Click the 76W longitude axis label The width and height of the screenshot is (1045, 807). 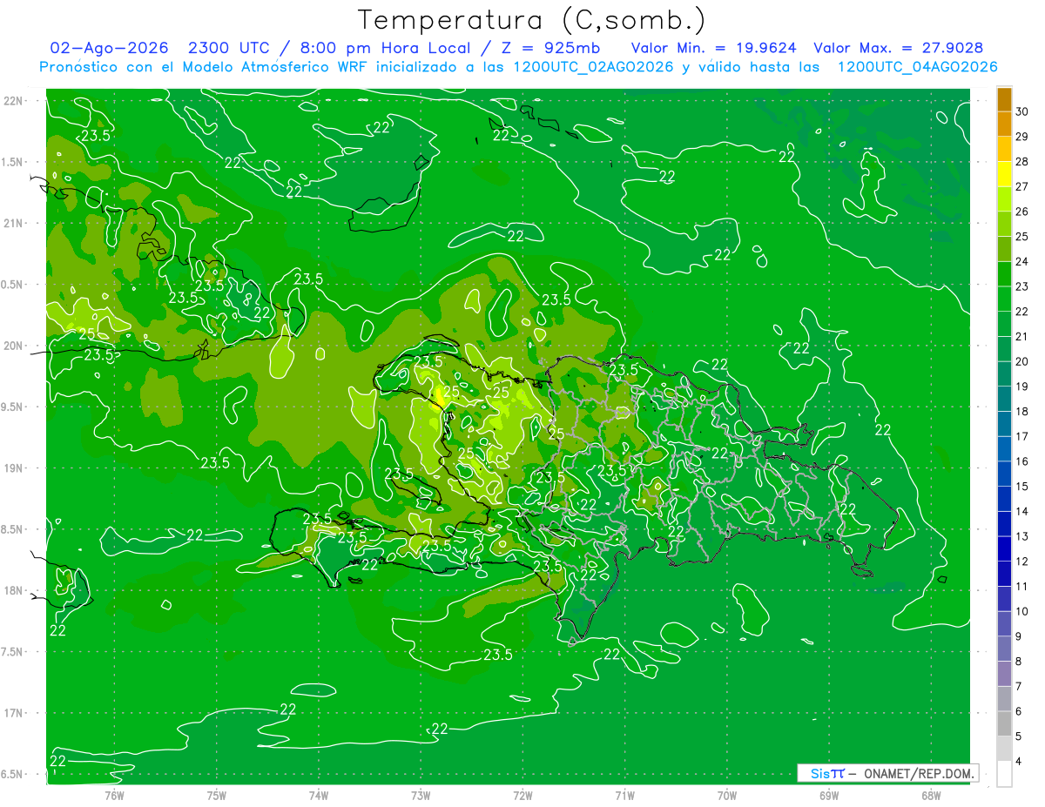[x=114, y=795]
